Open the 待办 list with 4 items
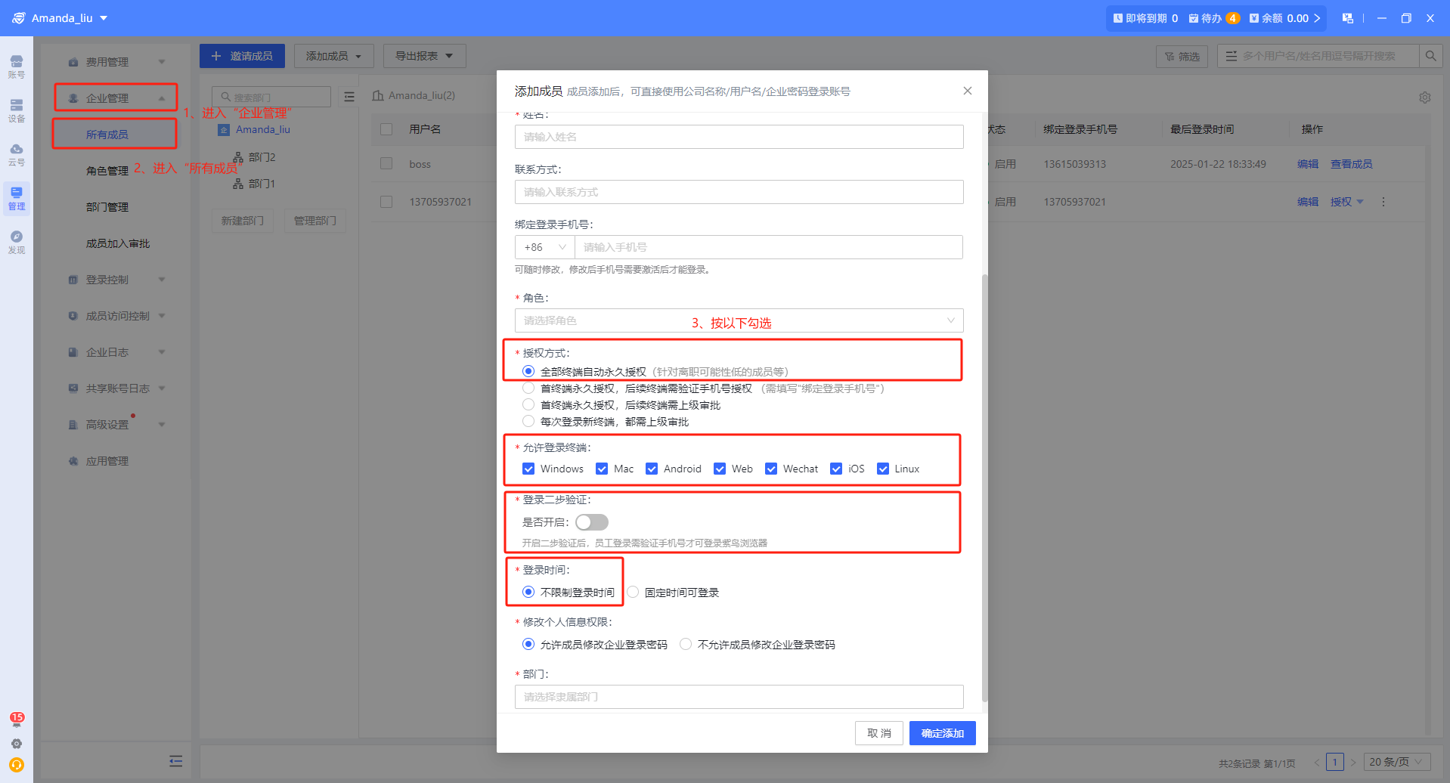The height and width of the screenshot is (783, 1450). pyautogui.click(x=1214, y=18)
